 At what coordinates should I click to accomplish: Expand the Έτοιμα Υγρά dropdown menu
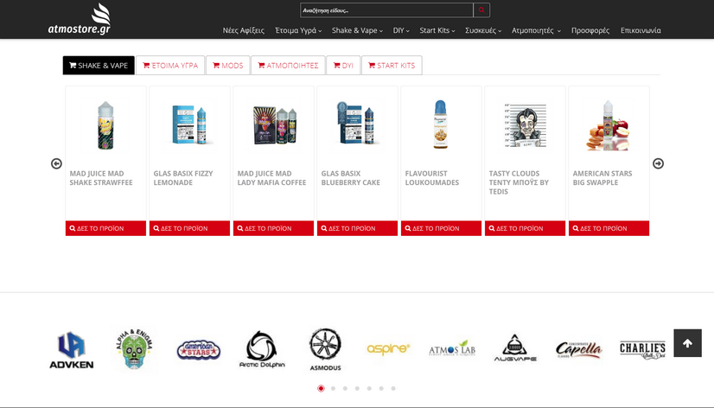coord(298,30)
